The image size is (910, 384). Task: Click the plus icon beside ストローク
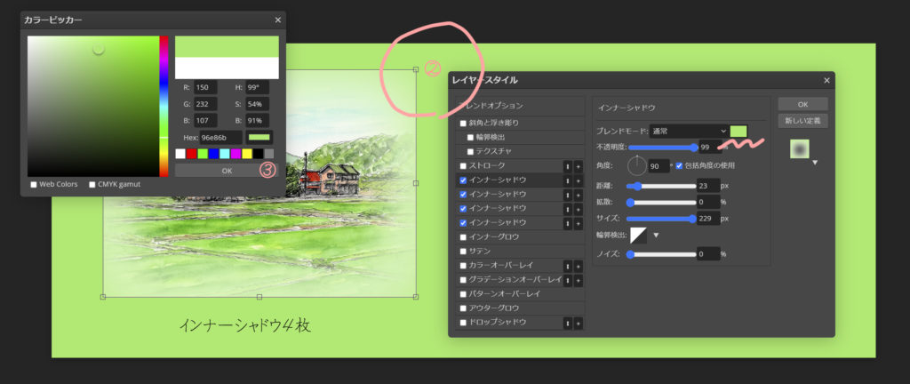pyautogui.click(x=578, y=166)
